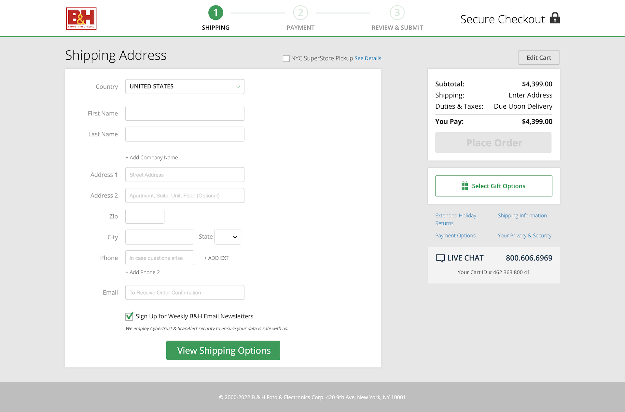Click the Your Privacy & Security link

[x=524, y=235]
